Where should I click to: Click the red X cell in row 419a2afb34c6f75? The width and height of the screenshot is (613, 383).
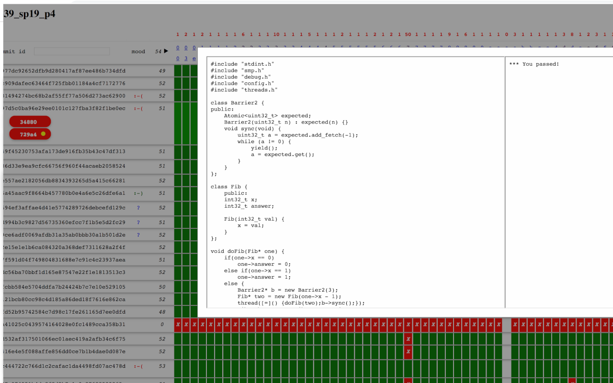tap(408, 339)
